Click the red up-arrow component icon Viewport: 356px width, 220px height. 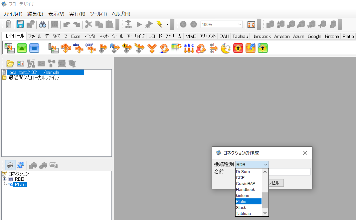(x=238, y=48)
